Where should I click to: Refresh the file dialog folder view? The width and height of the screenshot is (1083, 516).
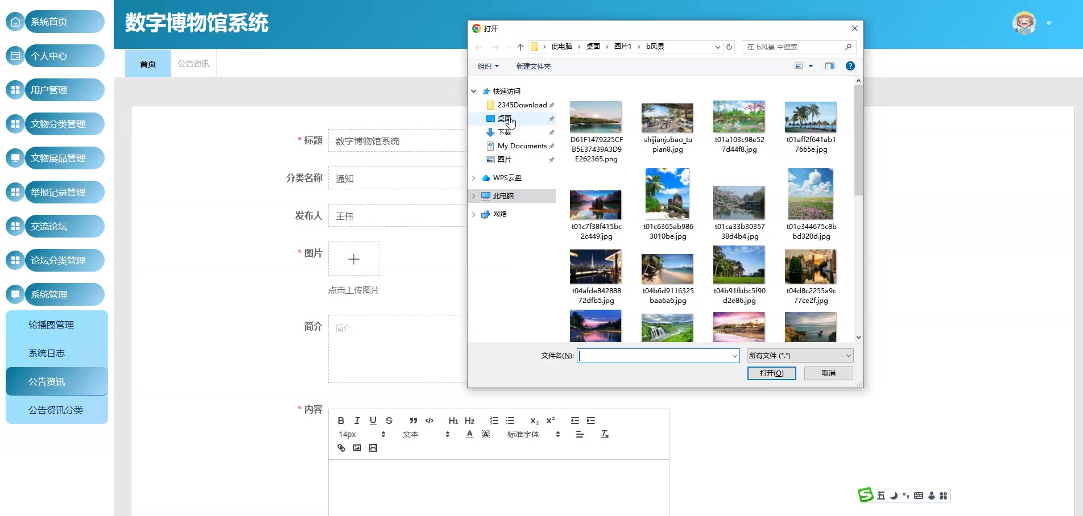729,47
